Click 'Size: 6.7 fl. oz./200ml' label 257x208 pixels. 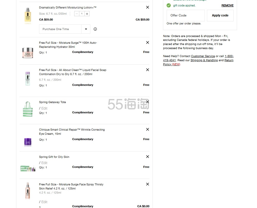[53, 14]
